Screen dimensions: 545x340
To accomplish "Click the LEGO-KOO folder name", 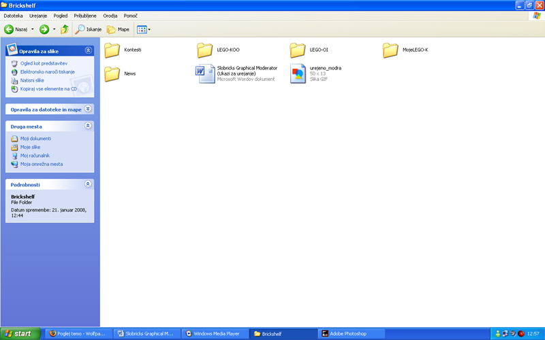I will point(228,50).
